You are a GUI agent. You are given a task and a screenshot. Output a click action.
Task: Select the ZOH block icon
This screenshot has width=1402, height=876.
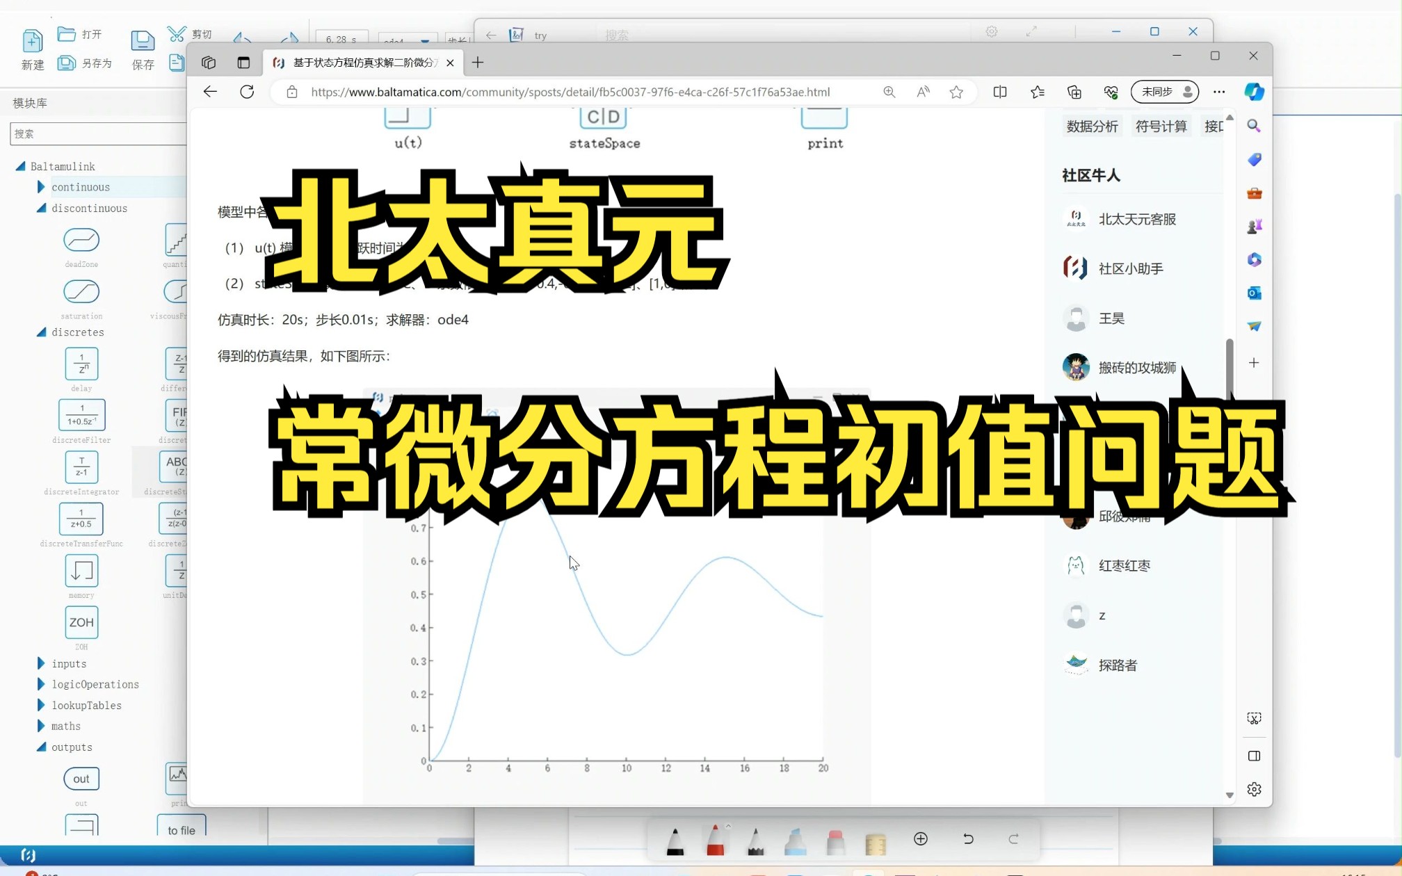(x=81, y=622)
